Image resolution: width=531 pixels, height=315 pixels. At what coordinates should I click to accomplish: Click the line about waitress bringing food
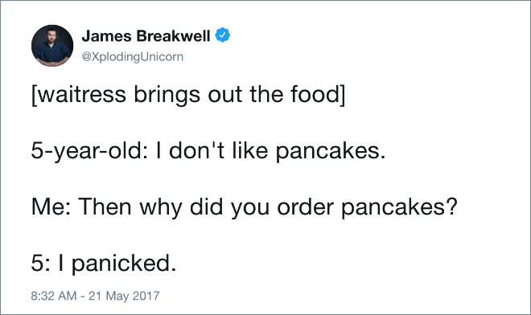click(188, 94)
